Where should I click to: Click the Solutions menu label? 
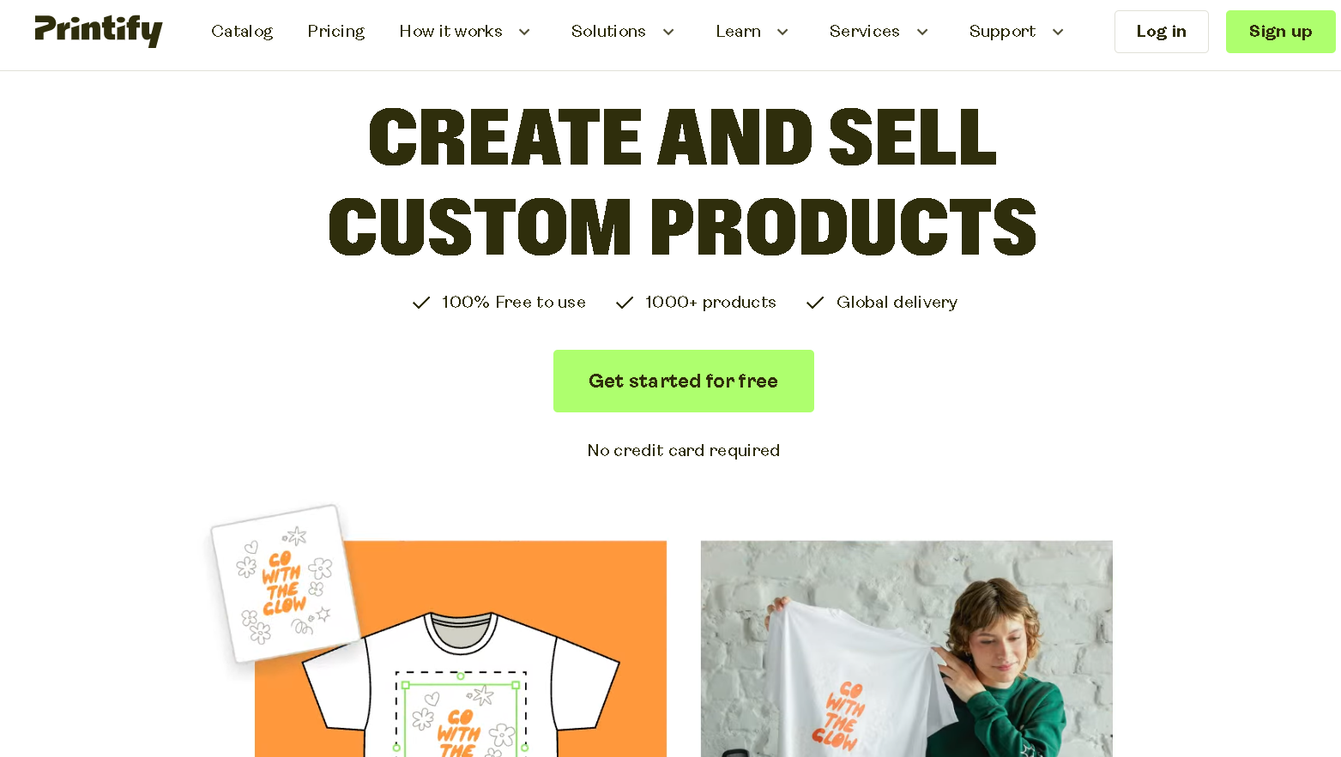point(608,32)
